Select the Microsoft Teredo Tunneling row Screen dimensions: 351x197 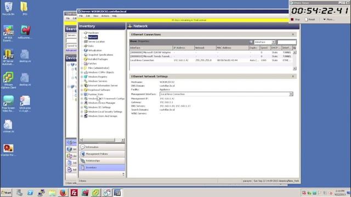click(x=211, y=56)
